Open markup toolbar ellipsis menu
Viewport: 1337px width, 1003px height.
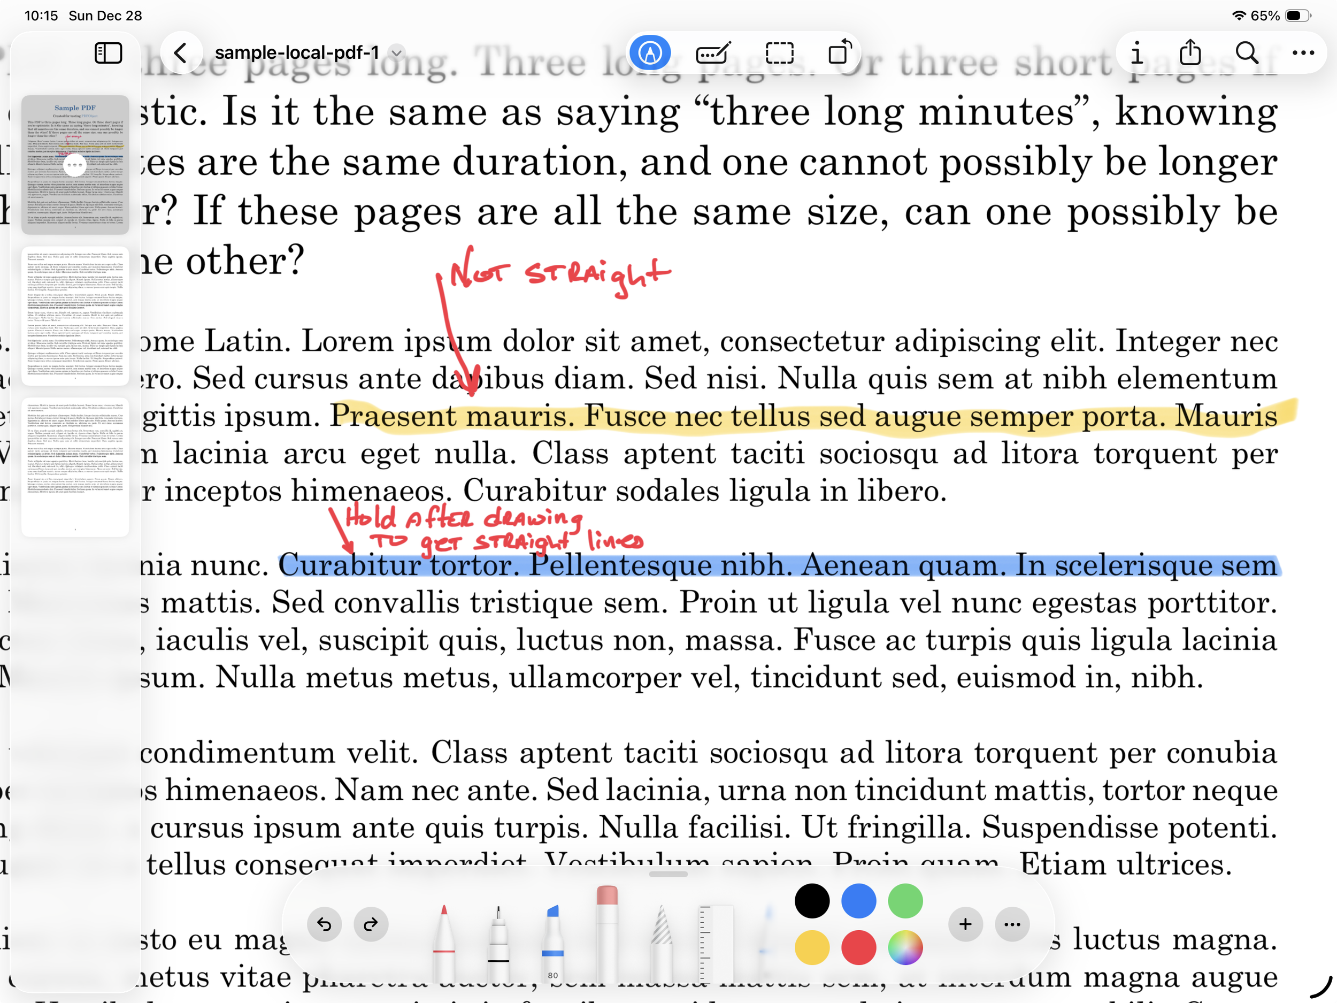[1012, 924]
